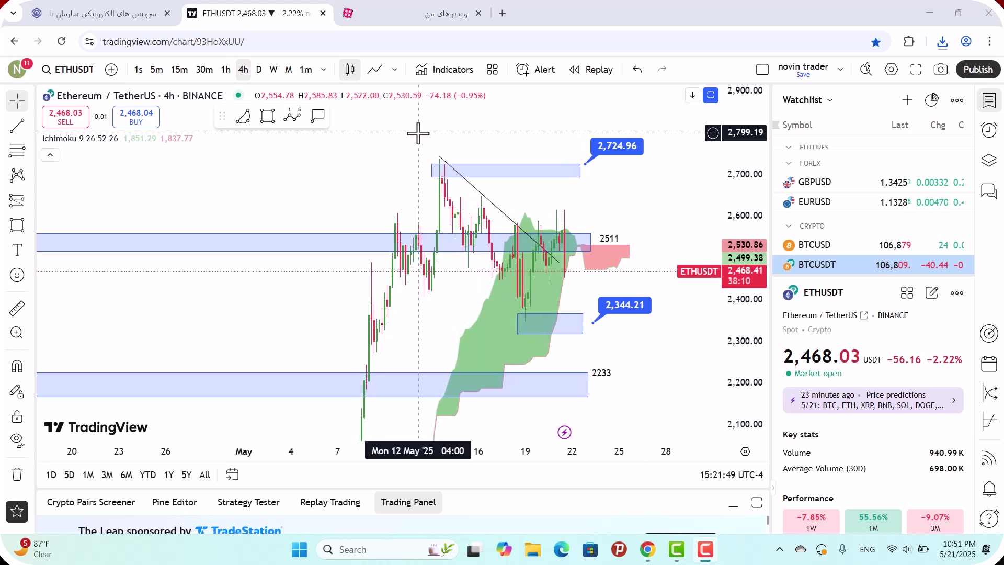Enter fullscreen mode
1004x565 pixels.
(916, 70)
